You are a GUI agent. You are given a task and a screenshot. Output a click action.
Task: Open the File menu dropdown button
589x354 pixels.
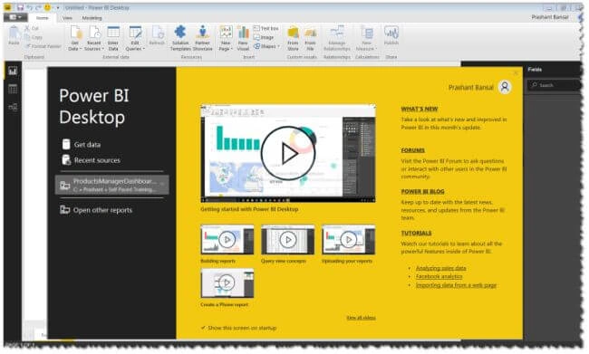[x=15, y=17]
